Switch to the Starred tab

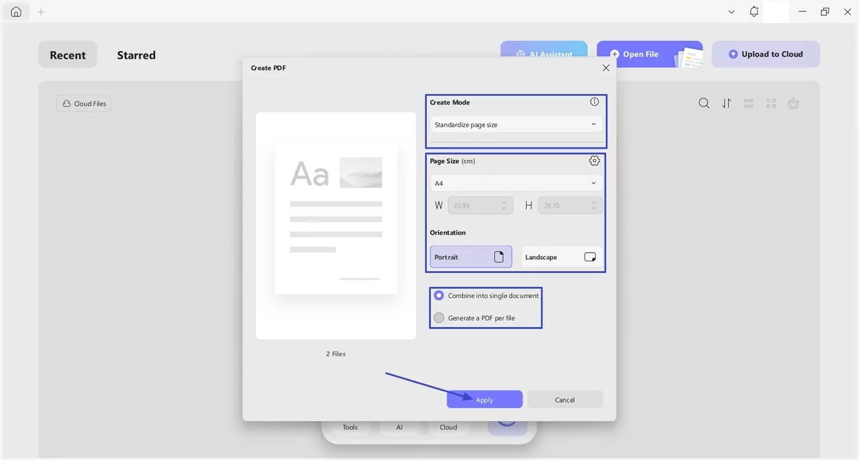click(136, 55)
